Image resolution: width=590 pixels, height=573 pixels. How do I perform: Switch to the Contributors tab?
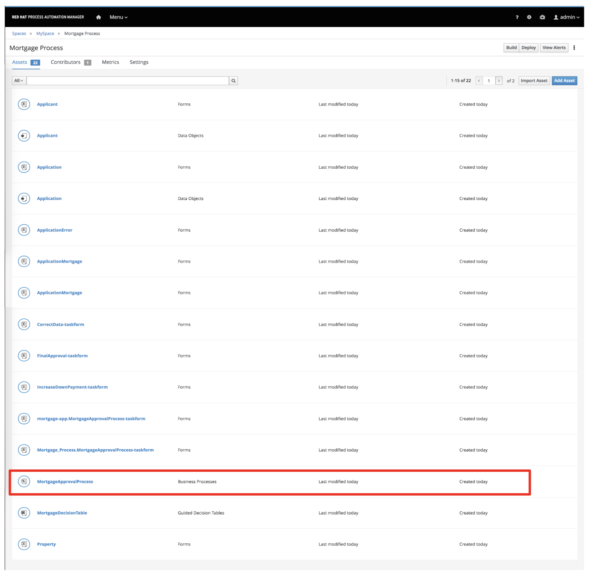click(x=65, y=62)
